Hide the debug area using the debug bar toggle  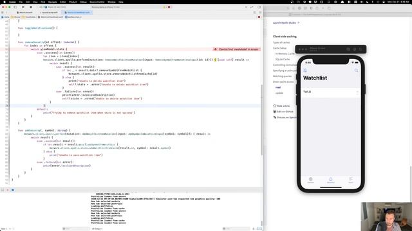[x=3, y=190]
